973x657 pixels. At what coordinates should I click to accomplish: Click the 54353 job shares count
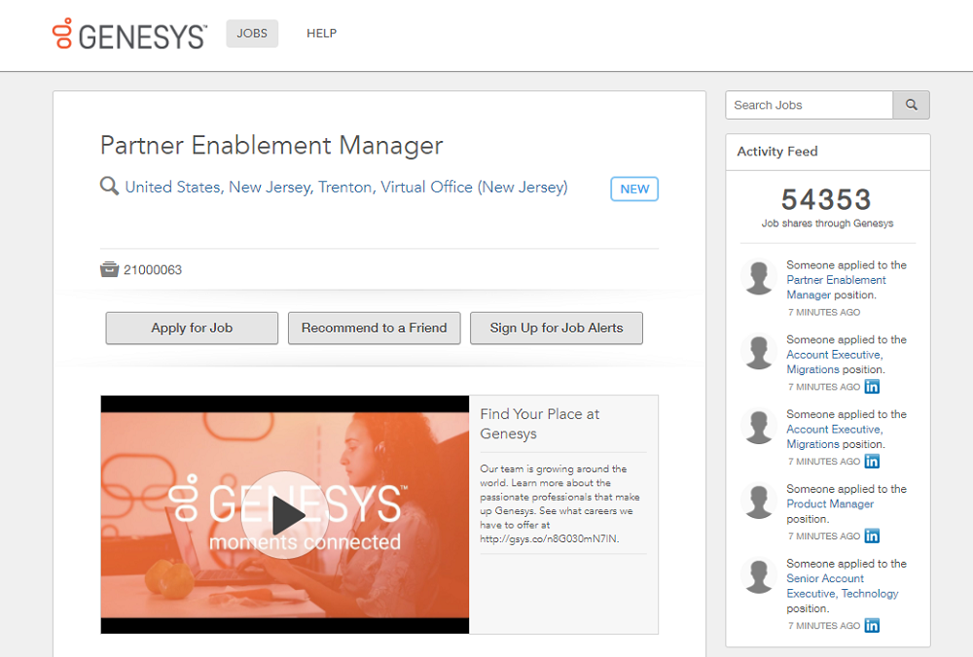pos(826,199)
